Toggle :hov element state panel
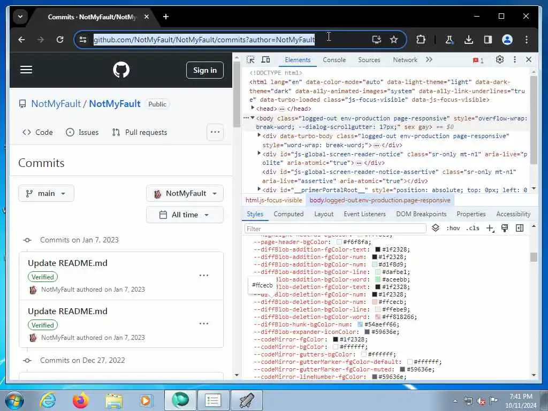Image resolution: width=548 pixels, height=411 pixels. point(453,228)
